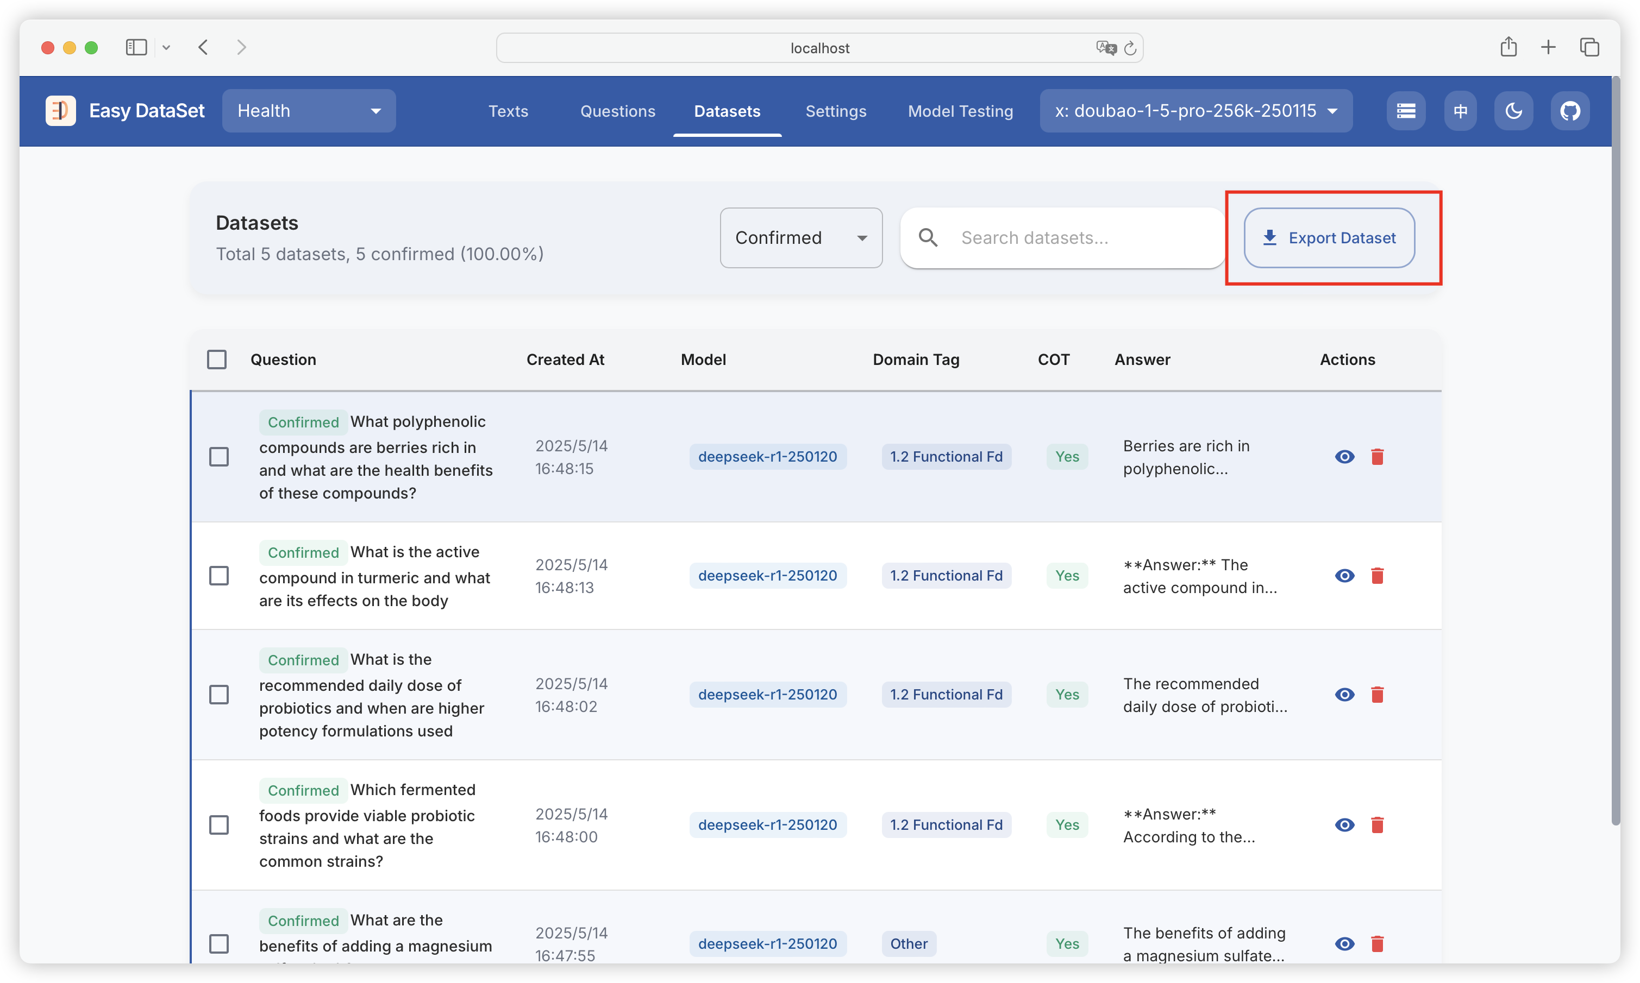Image resolution: width=1640 pixels, height=983 pixels.
Task: Reload the page in browser
Action: pos(1130,48)
